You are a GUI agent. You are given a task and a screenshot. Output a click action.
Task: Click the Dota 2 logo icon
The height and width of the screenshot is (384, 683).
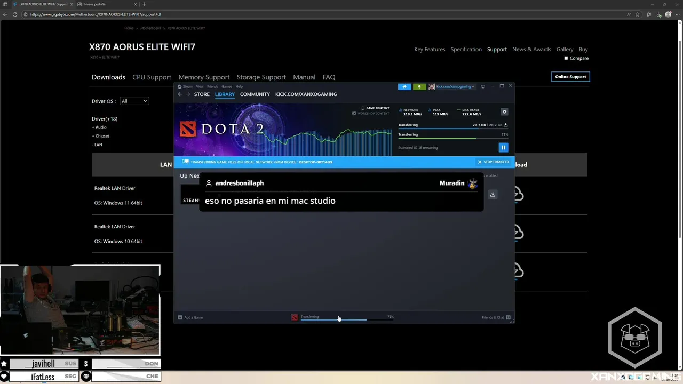(x=187, y=129)
